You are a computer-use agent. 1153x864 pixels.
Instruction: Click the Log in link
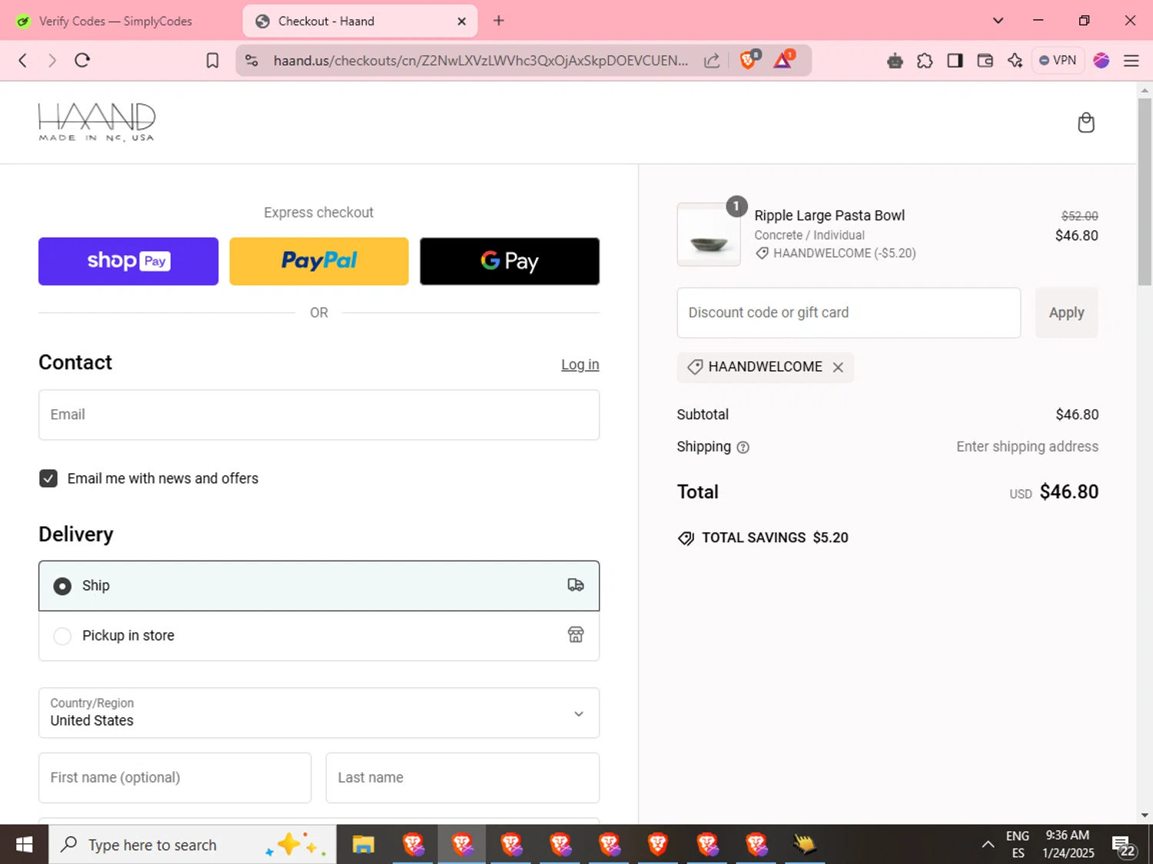(x=580, y=365)
